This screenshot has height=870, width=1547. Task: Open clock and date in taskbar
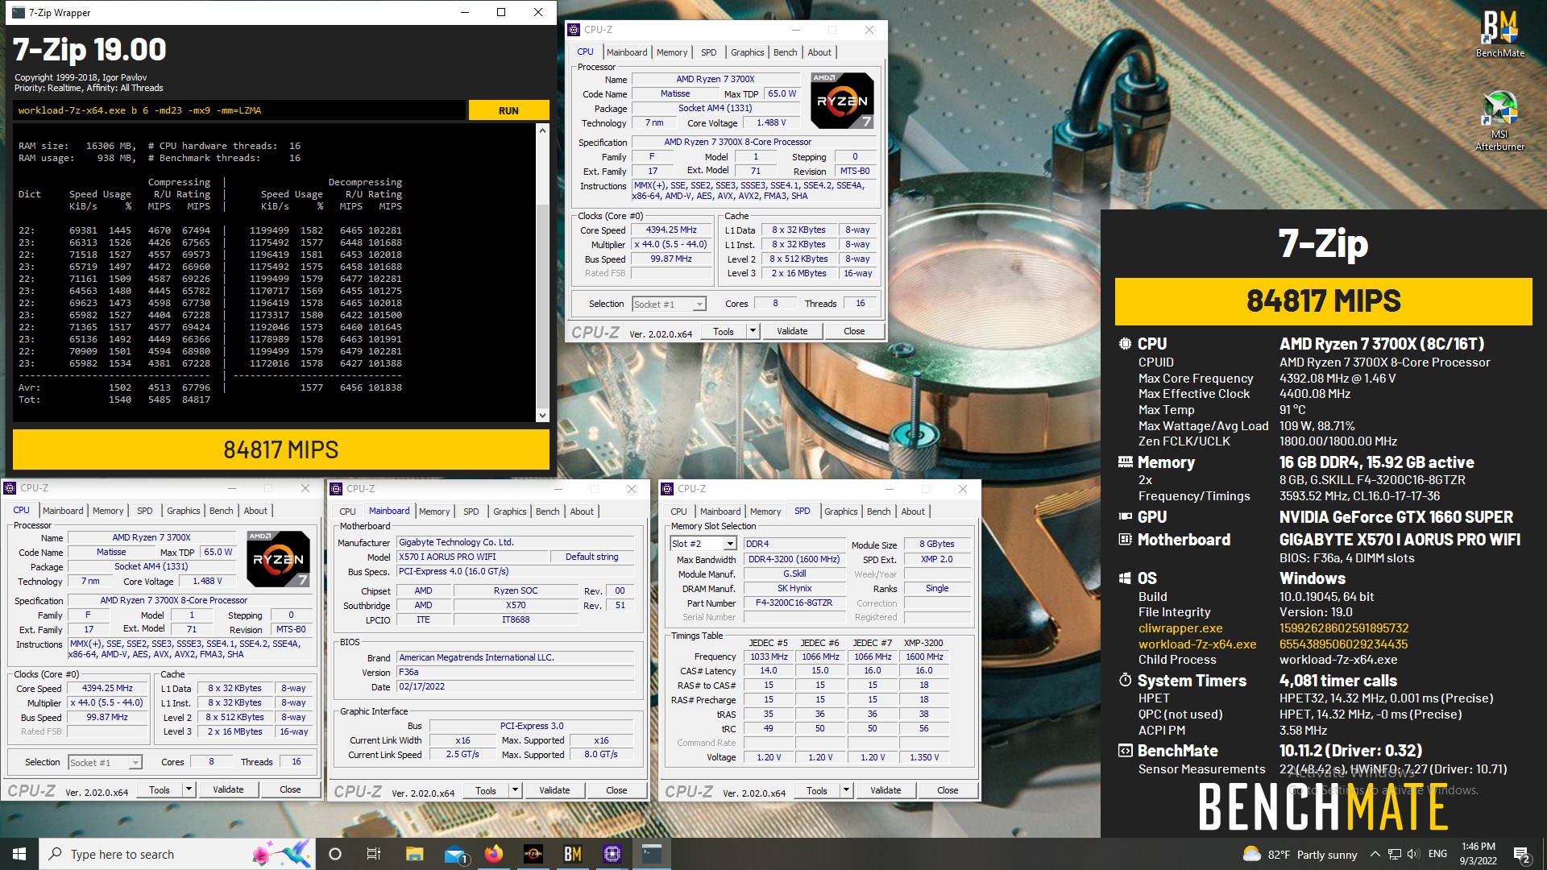(1479, 854)
